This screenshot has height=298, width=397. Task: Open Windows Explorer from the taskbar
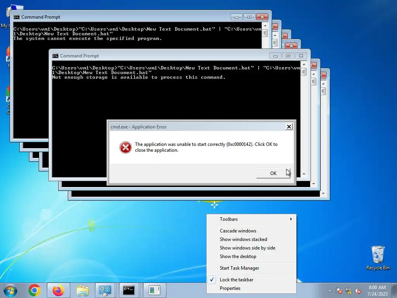click(x=83, y=290)
